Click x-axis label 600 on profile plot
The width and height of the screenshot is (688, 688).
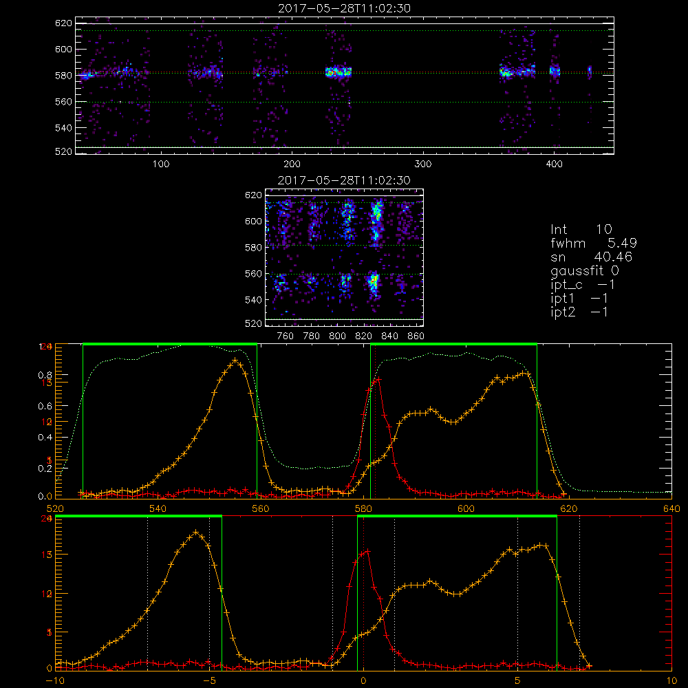coord(466,508)
